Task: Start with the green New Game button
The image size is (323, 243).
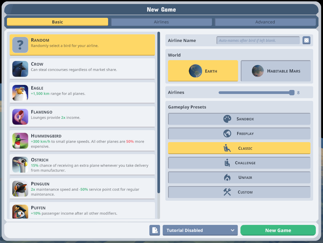Action: coord(278,230)
